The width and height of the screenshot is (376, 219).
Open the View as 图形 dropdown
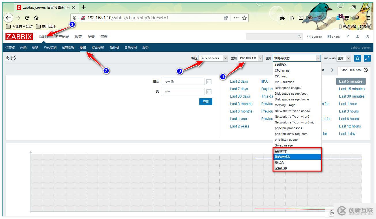344,58
